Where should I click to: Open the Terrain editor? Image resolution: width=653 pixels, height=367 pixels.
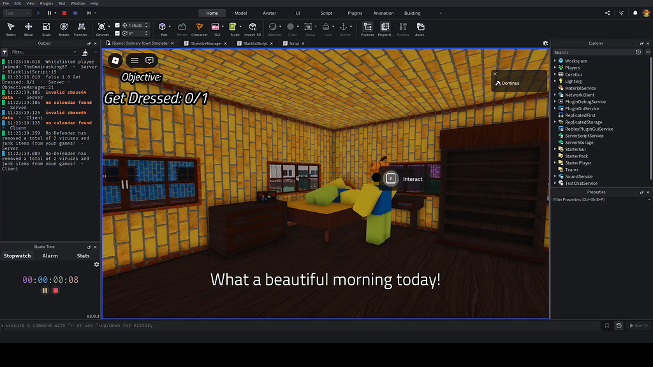tap(182, 27)
